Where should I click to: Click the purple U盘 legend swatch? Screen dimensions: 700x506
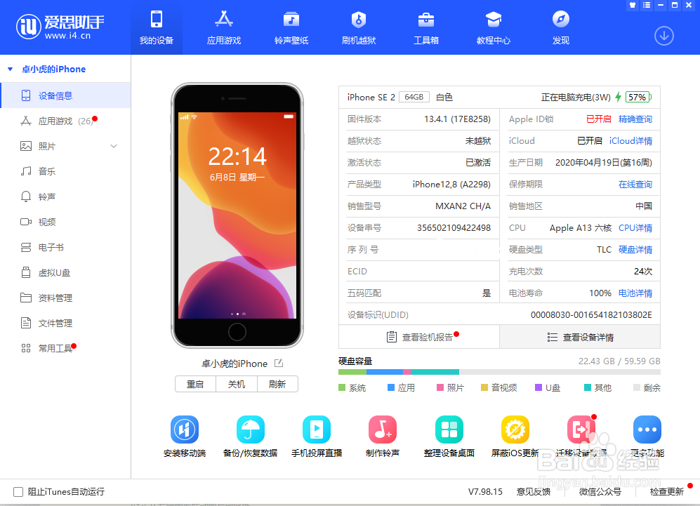539,388
